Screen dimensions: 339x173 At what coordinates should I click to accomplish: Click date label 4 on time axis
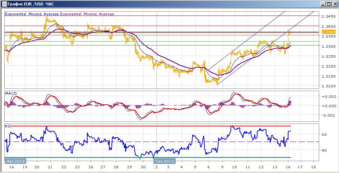tap(182, 167)
